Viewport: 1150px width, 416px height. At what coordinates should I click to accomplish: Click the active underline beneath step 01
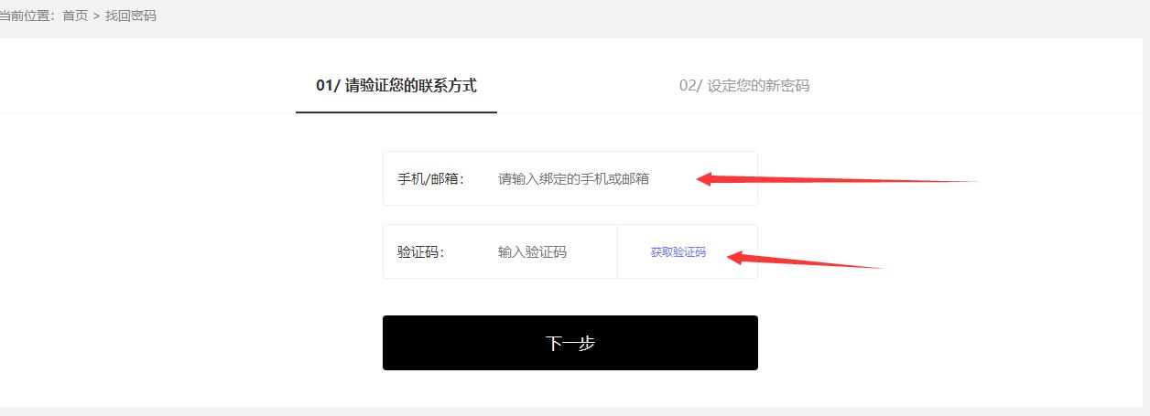tap(396, 112)
